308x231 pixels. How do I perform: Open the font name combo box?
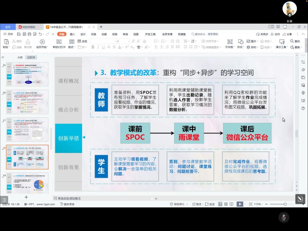tap(103, 41)
